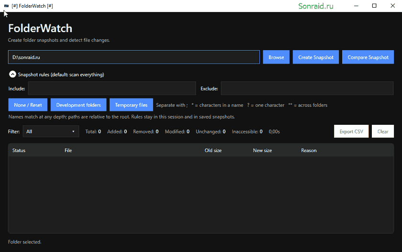Apply the Development folders preset

click(x=78, y=105)
